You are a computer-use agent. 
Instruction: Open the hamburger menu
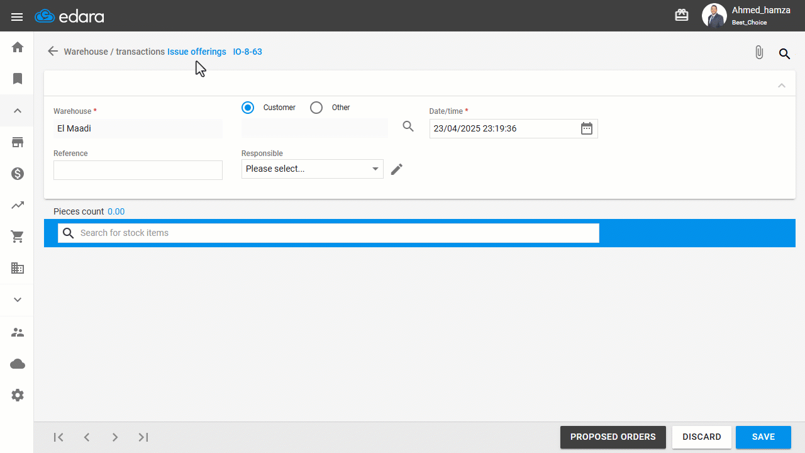(17, 17)
